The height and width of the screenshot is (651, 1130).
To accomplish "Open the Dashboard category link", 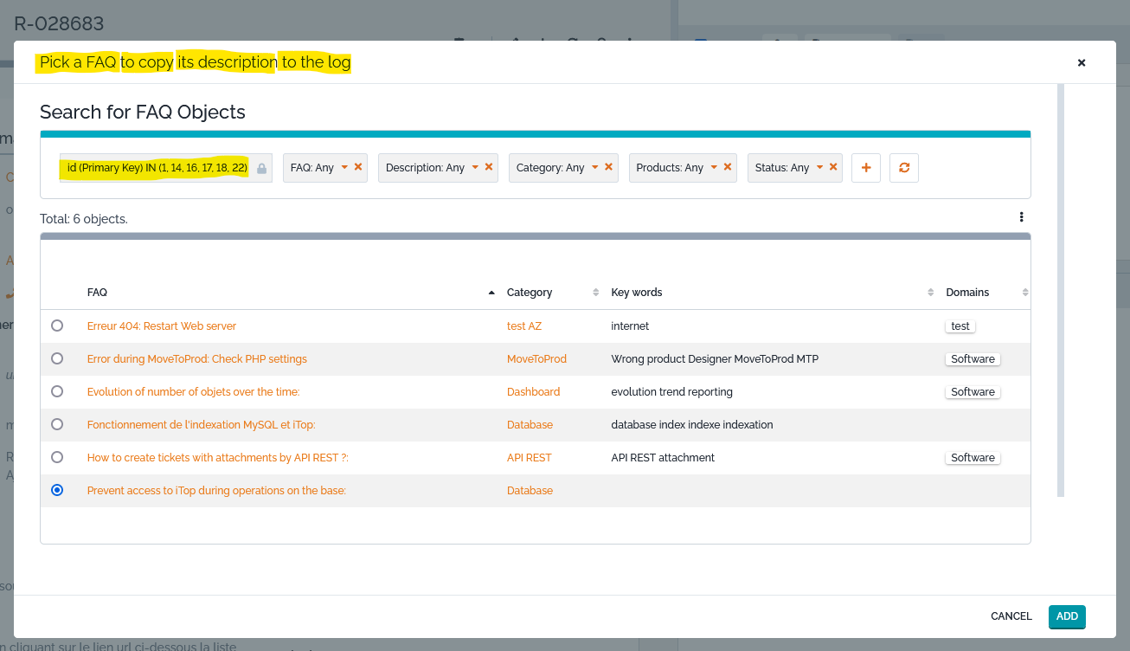I will (533, 392).
